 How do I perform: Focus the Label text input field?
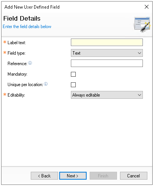(107, 42)
